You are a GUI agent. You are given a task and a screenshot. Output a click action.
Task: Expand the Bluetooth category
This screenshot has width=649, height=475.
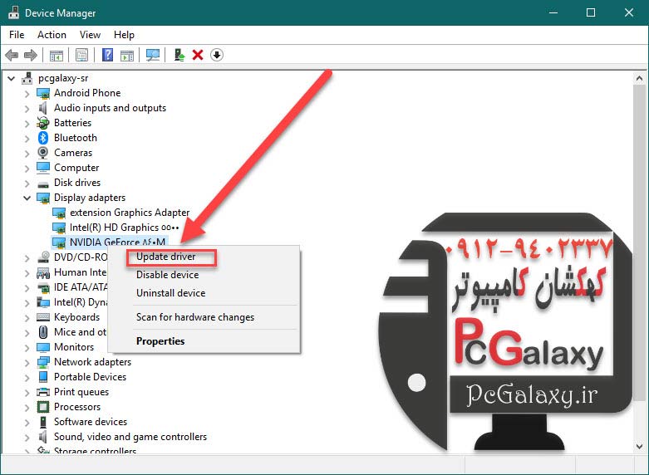[27, 138]
